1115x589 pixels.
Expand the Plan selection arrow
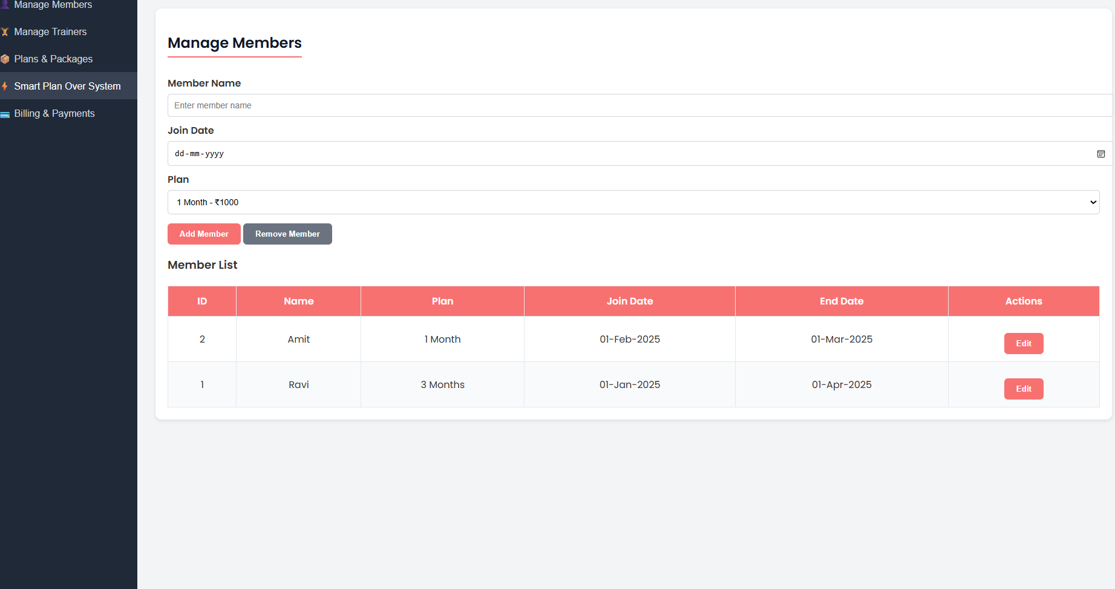pyautogui.click(x=1093, y=202)
